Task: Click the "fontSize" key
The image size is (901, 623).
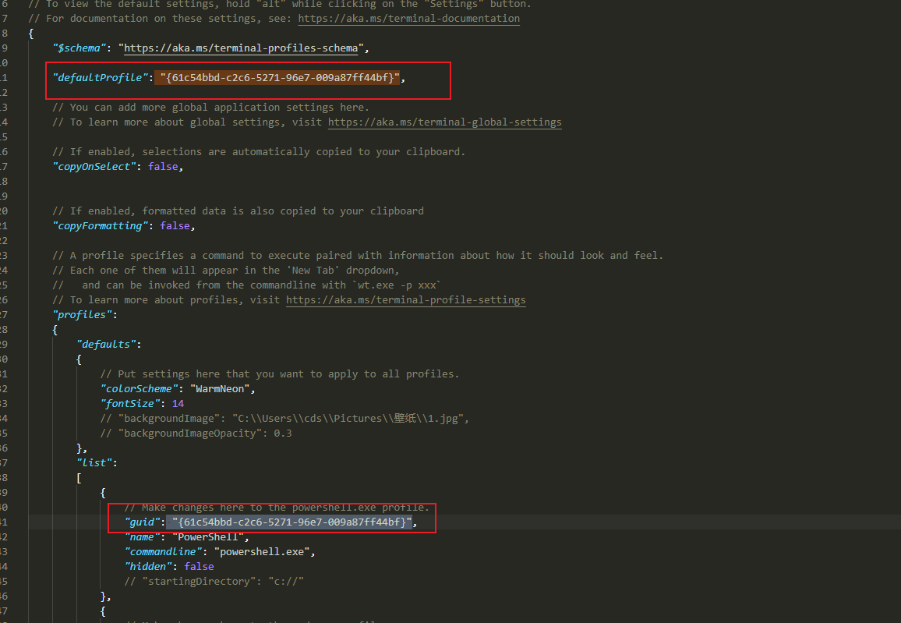Action: [x=130, y=404]
